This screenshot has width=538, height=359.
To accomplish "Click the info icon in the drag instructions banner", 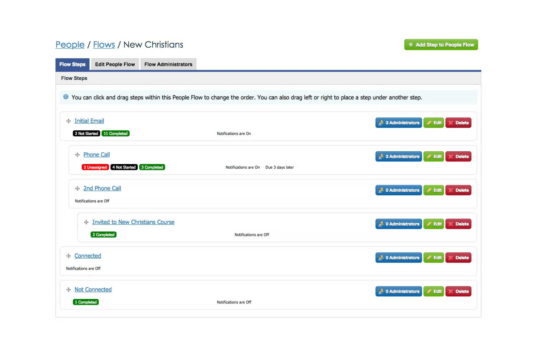I will point(66,97).
